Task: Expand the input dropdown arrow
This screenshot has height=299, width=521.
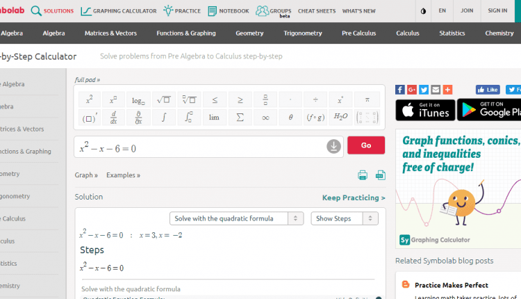Action: [333, 146]
